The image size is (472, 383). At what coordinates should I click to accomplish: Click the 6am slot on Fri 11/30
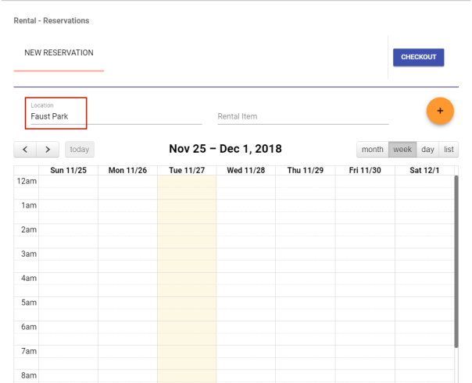click(x=365, y=327)
